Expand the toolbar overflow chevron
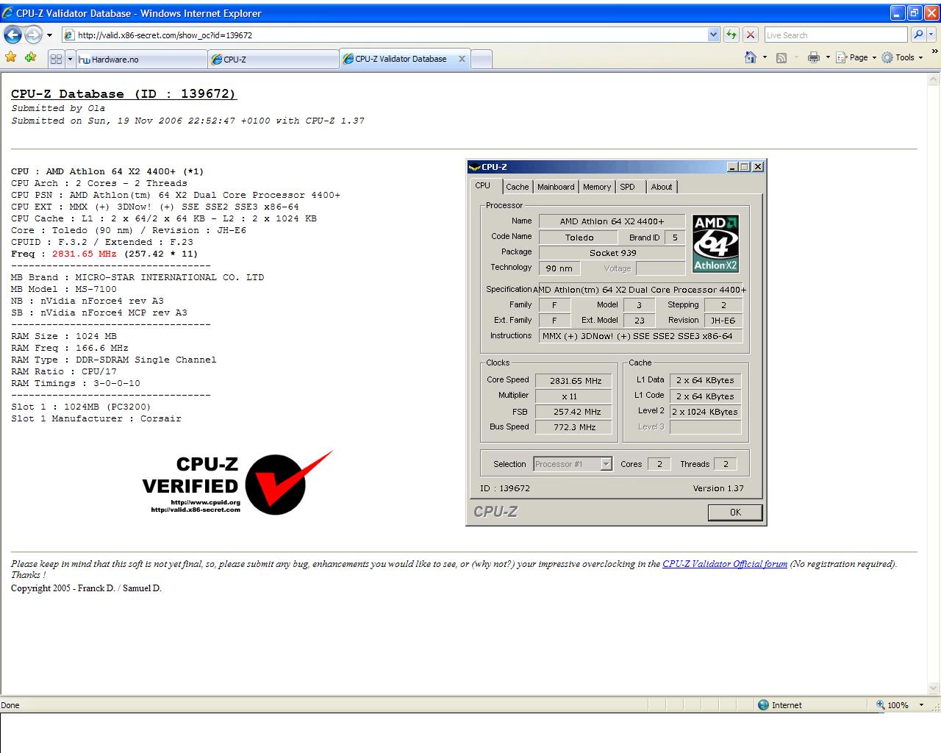The image size is (941, 753). coord(934,51)
